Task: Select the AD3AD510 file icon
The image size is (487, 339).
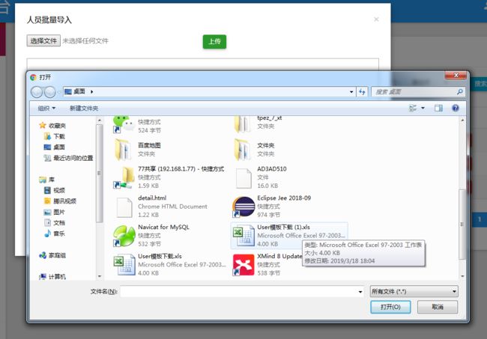Action: point(243,178)
